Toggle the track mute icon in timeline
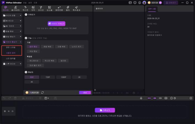This screenshot has height=124, width=195. [12, 111]
